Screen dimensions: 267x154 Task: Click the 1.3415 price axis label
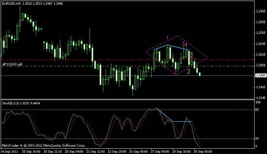point(261,87)
